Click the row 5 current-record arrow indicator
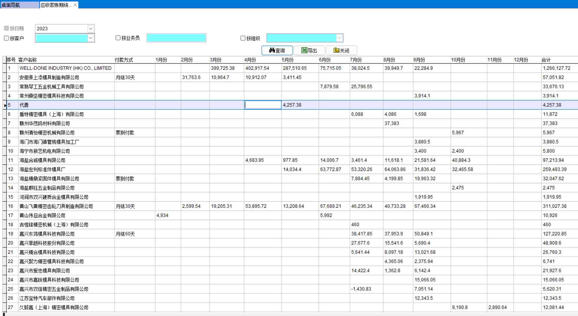Image resolution: width=578 pixels, height=316 pixels. (5, 105)
